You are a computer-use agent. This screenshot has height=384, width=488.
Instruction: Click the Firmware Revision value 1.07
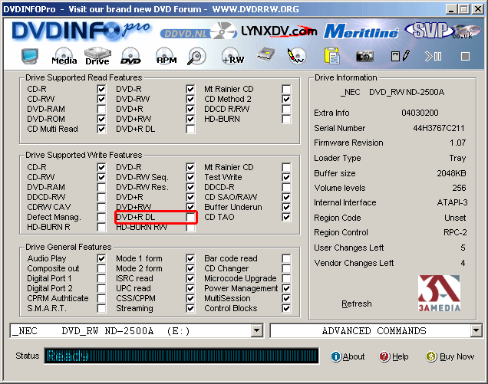tap(457, 143)
